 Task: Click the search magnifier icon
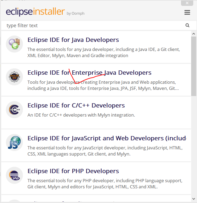pos(187,25)
